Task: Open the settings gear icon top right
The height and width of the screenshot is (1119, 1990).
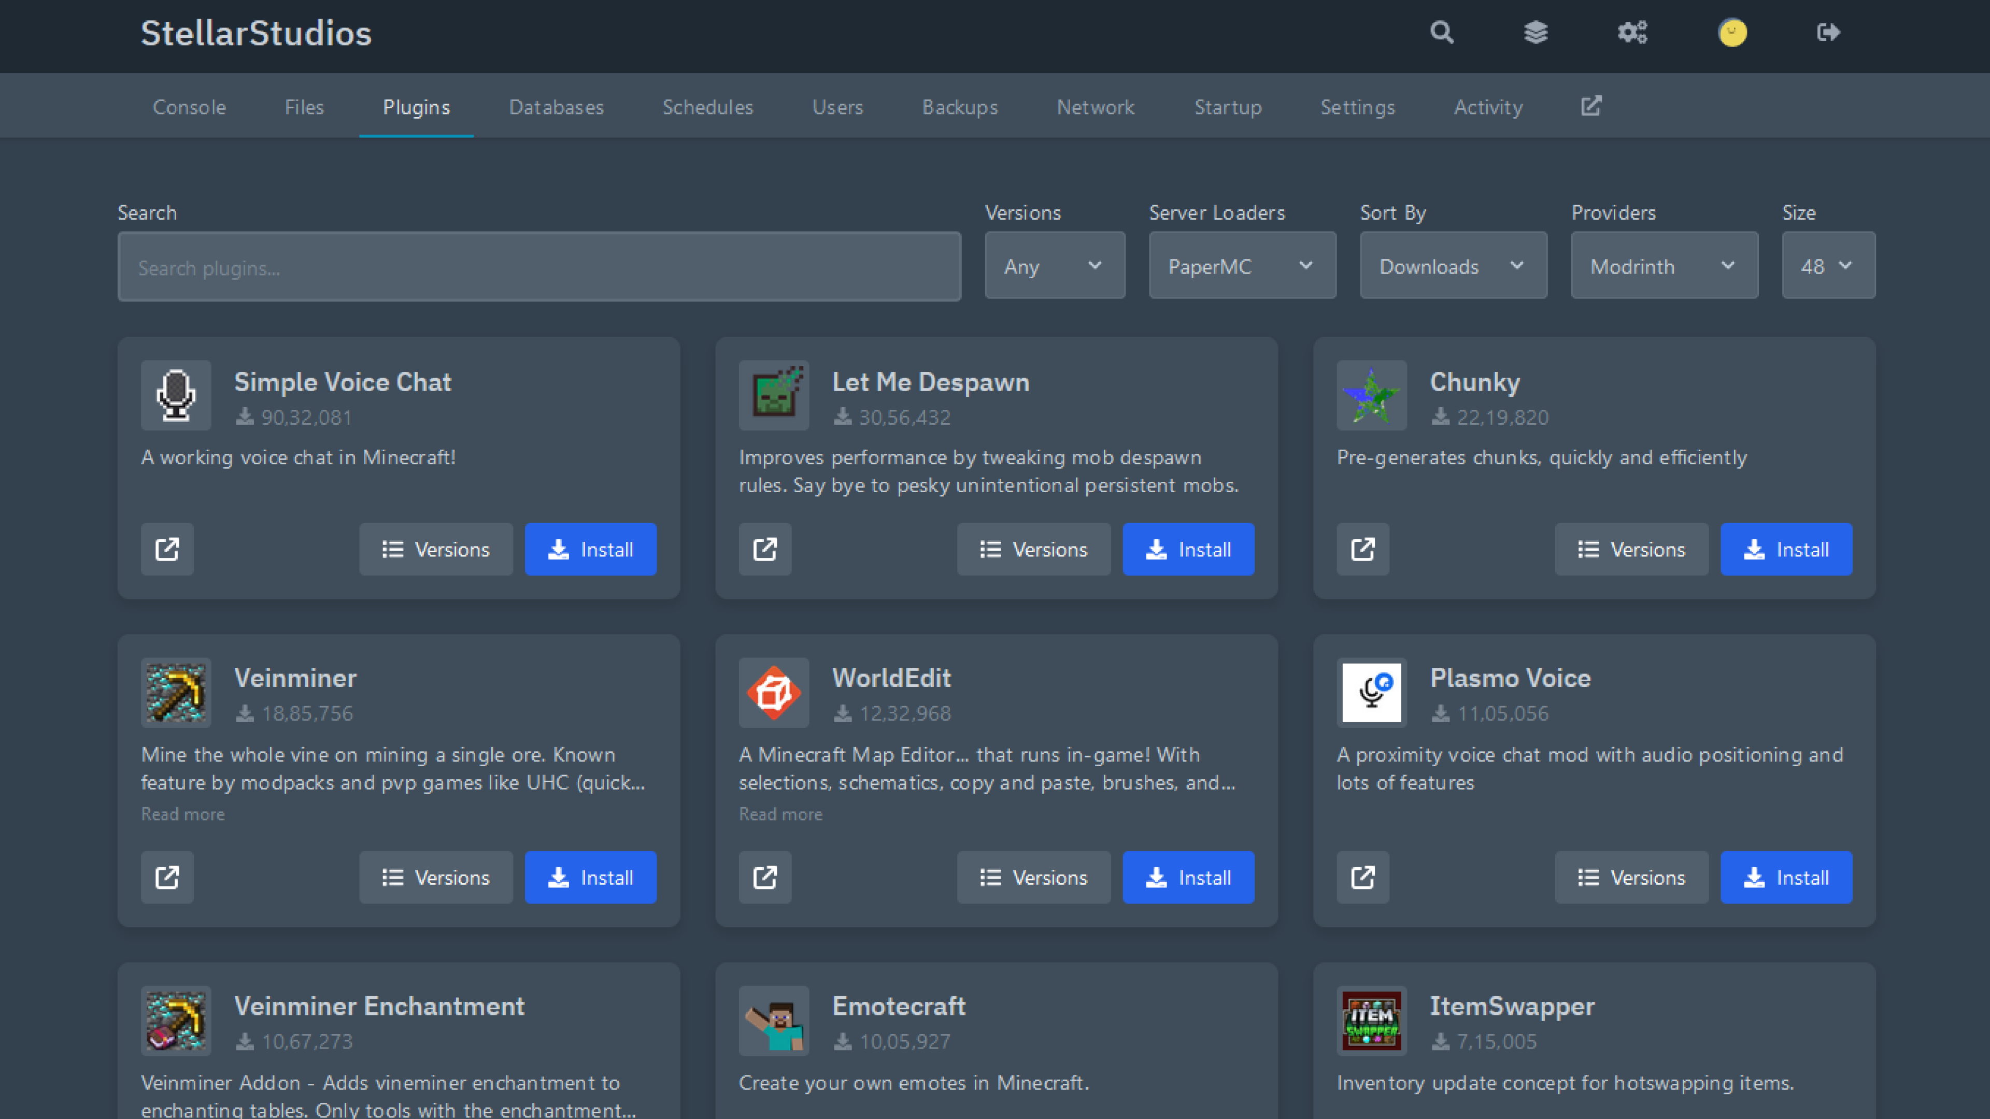Action: [x=1631, y=33]
